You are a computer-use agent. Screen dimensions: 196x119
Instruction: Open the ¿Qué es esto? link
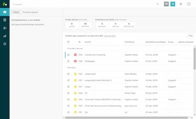[x=110, y=36]
